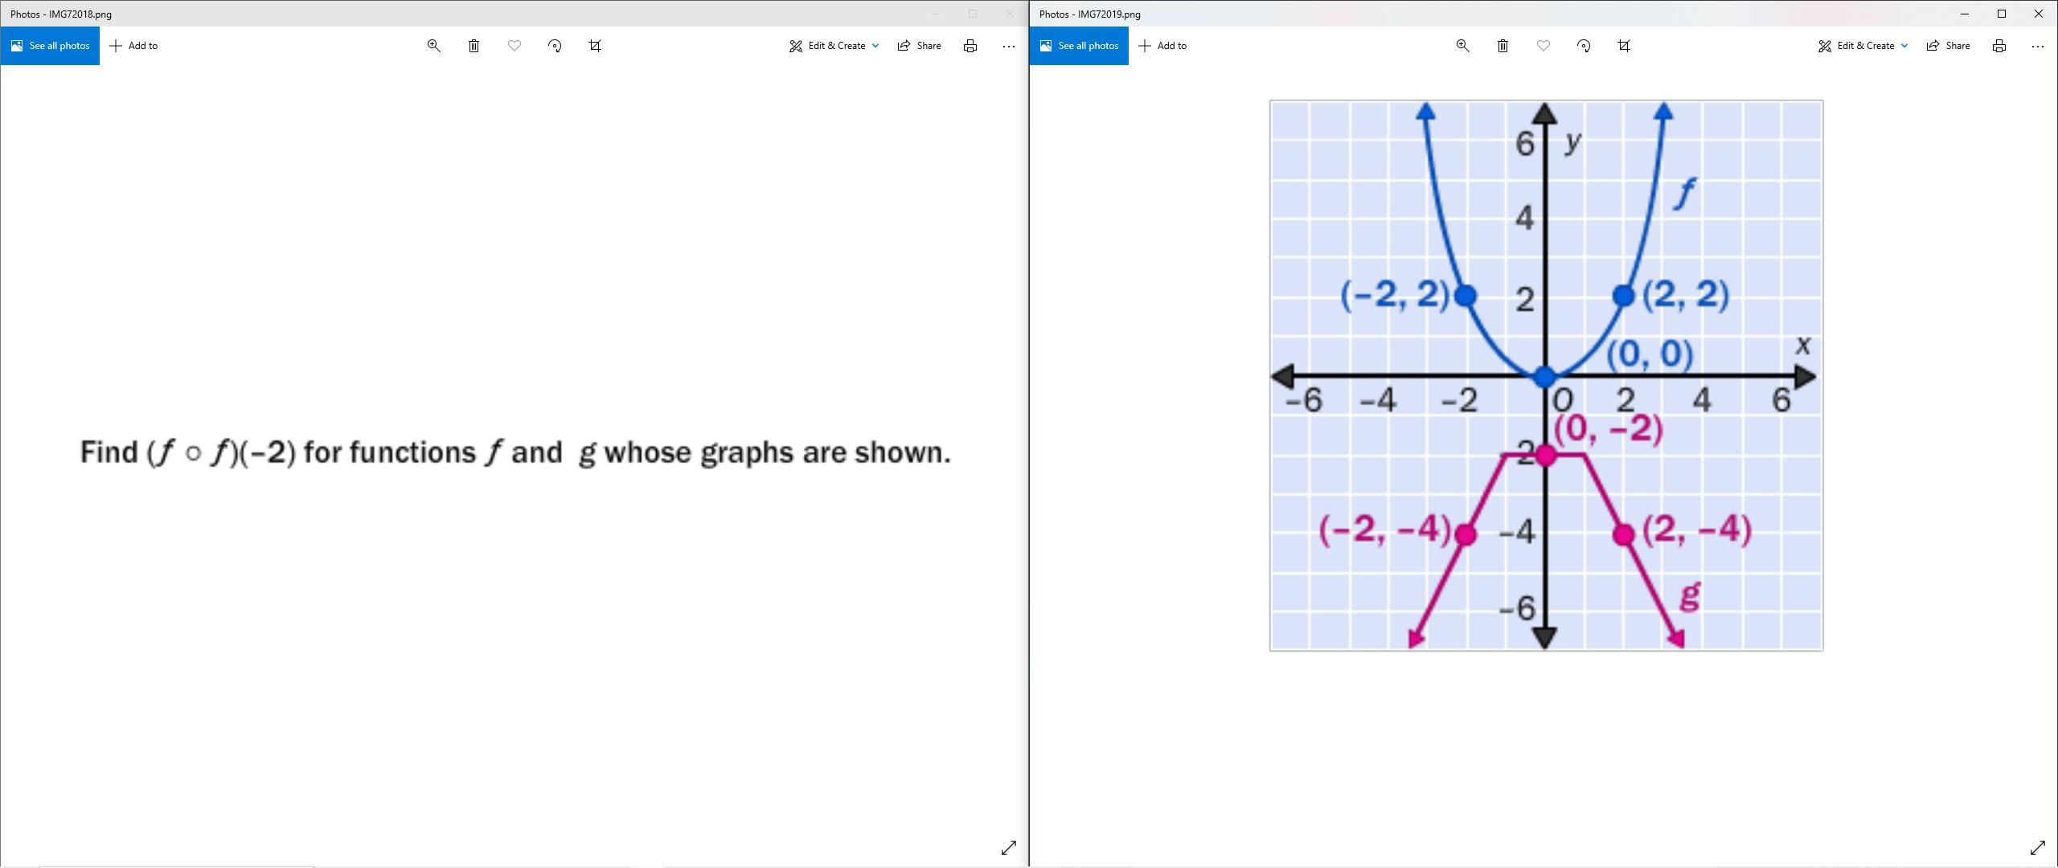Toggle favorite heart on IMG72018 photo
2058x868 pixels.
(x=514, y=46)
